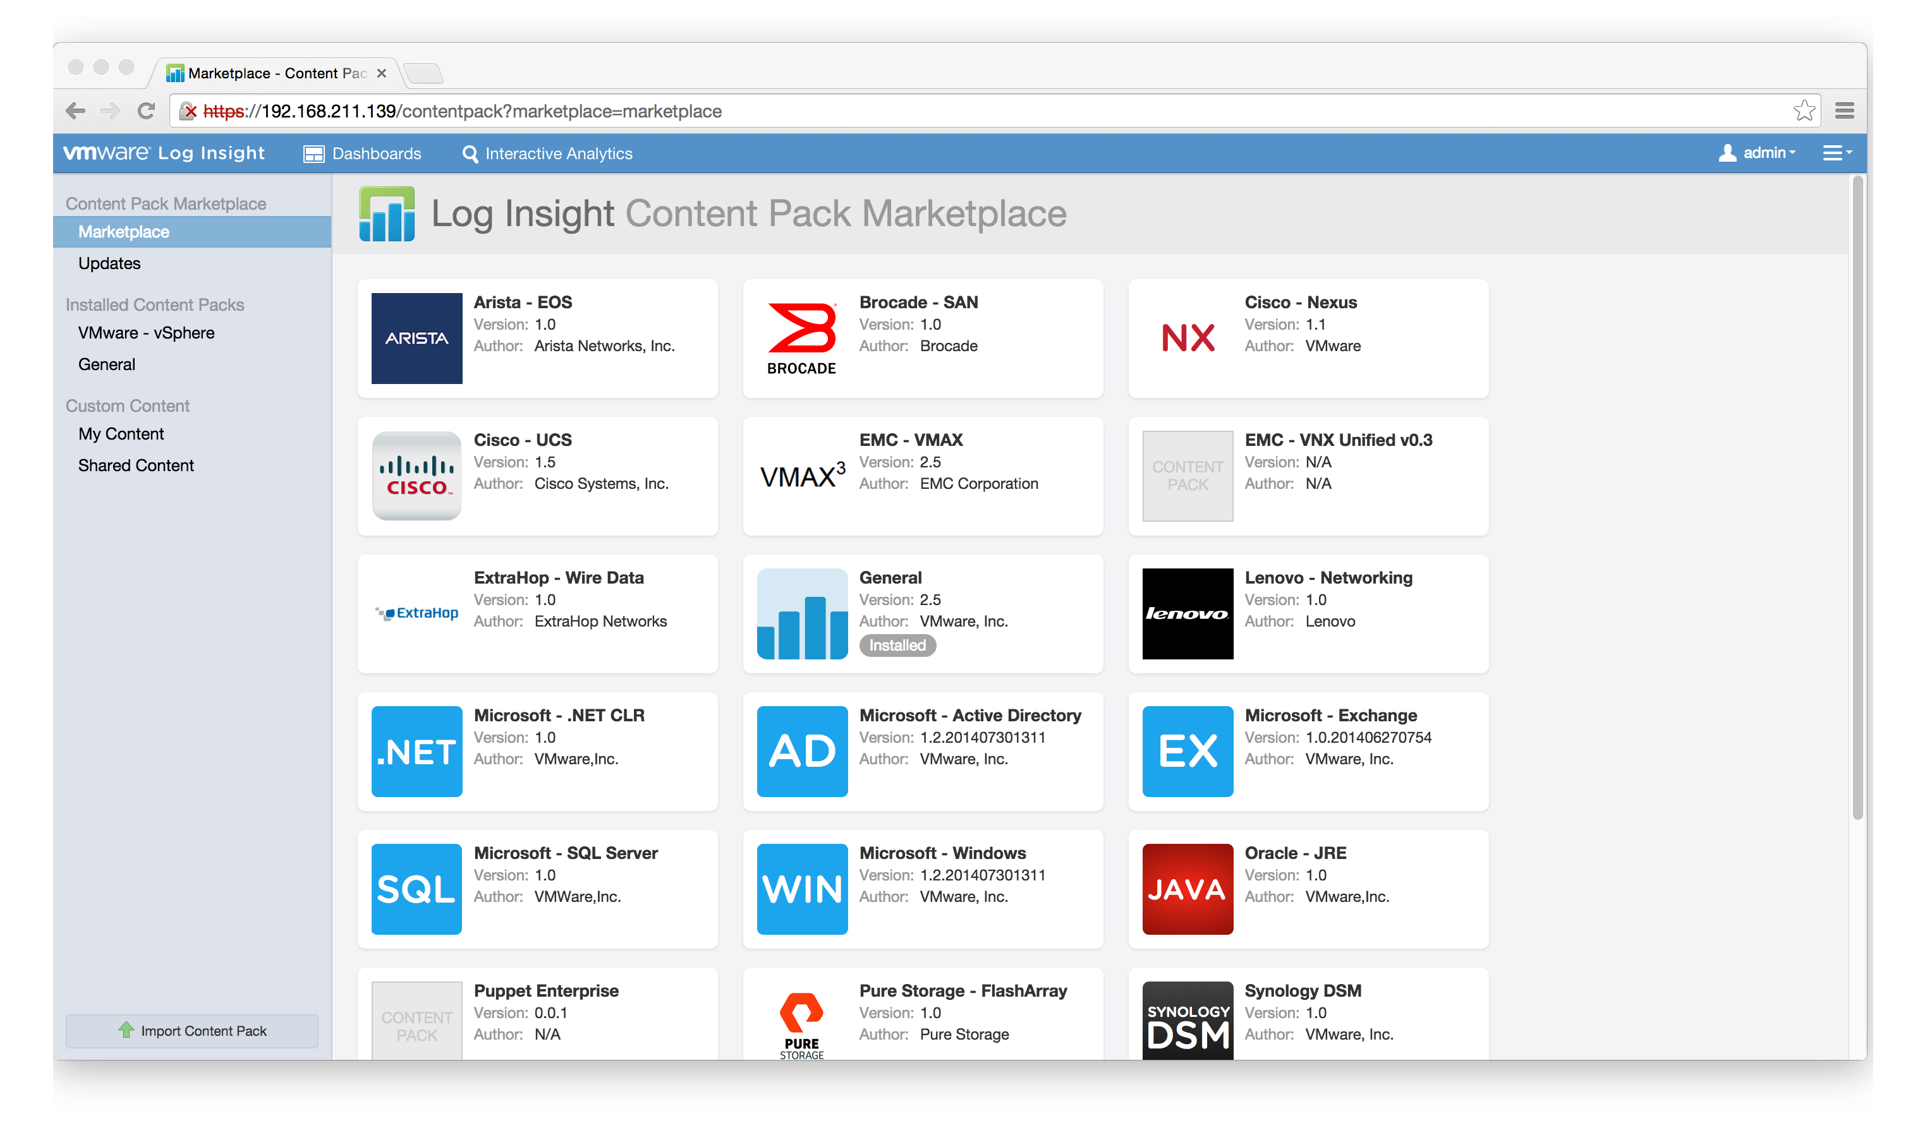The image size is (1920, 1123).
Task: Click the Microsoft - Exchange title
Action: 1330,716
